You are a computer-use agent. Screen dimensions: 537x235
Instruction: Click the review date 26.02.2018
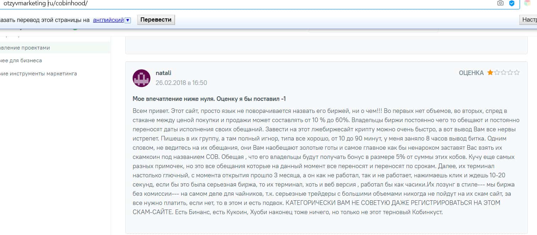181,83
